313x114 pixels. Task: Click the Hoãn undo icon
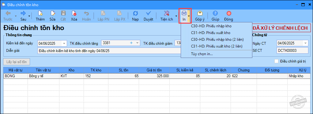click(x=86, y=13)
